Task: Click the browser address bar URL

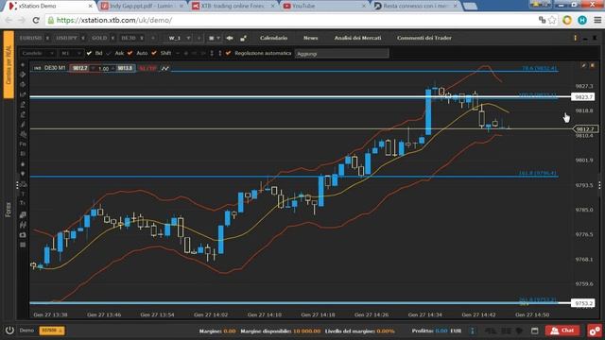Action: pos(114,20)
